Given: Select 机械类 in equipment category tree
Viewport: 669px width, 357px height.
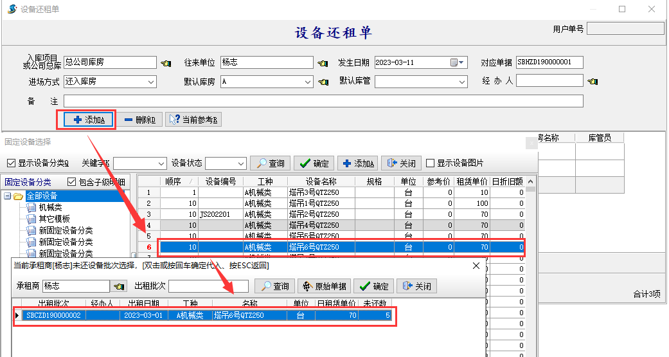Looking at the screenshot, I should click(x=50, y=207).
